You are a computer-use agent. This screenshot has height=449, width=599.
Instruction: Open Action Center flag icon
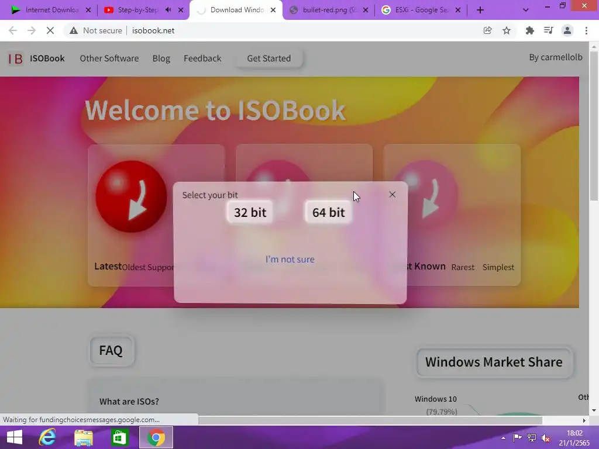[517, 438]
